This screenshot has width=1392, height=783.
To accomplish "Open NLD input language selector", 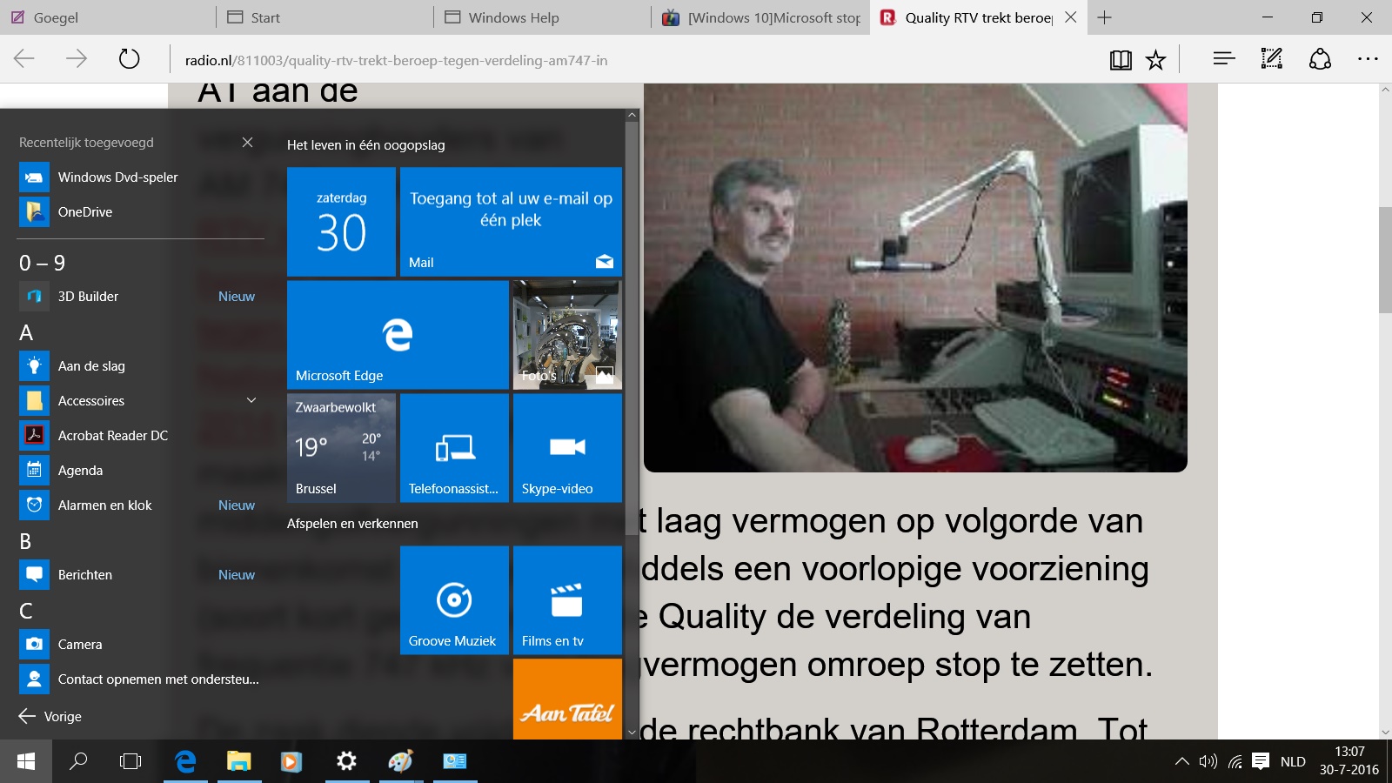I will pyautogui.click(x=1293, y=761).
